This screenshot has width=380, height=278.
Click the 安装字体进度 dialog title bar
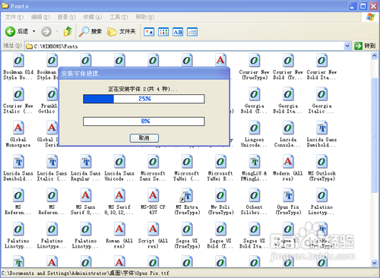[144, 74]
